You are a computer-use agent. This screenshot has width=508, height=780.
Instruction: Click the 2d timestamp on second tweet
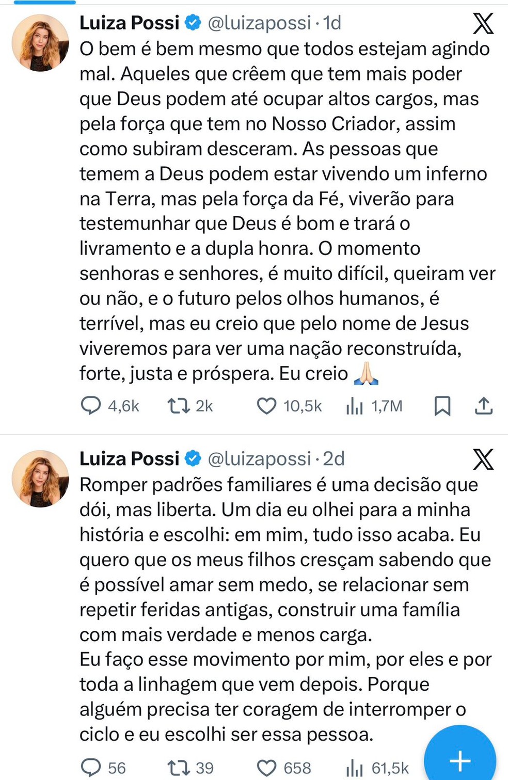(335, 458)
